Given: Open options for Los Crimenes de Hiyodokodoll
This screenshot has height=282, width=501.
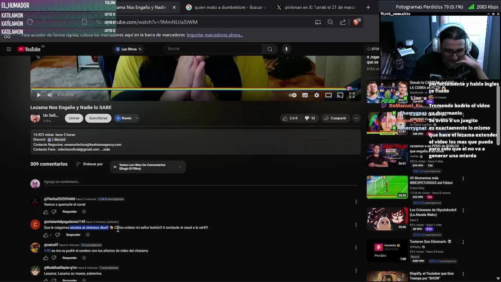Looking at the screenshot, I should tap(463, 210).
